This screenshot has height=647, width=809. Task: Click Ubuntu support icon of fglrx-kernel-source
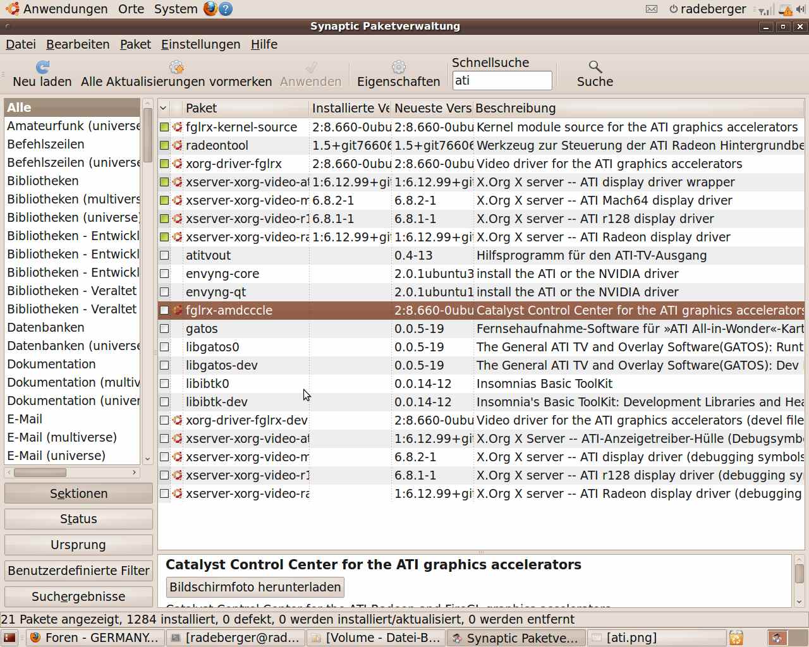pos(178,127)
